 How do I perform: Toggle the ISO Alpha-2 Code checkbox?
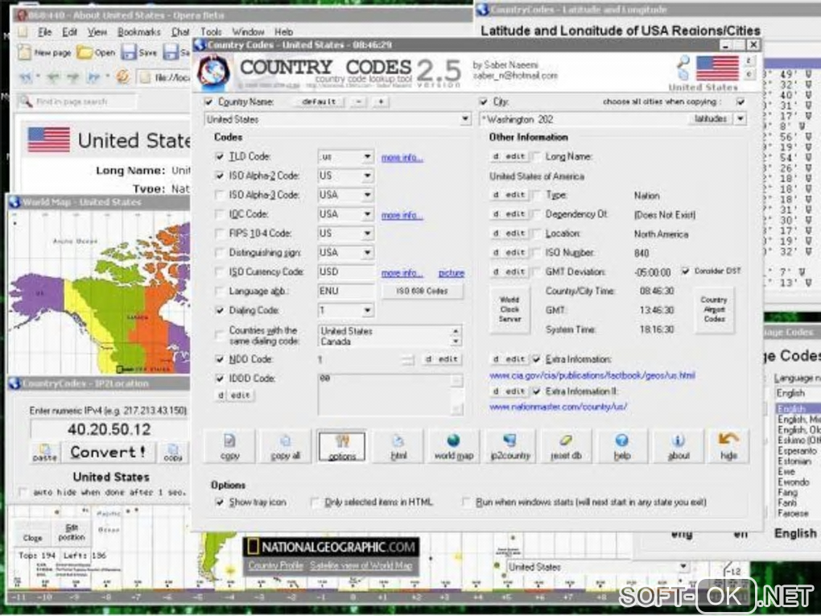(220, 176)
